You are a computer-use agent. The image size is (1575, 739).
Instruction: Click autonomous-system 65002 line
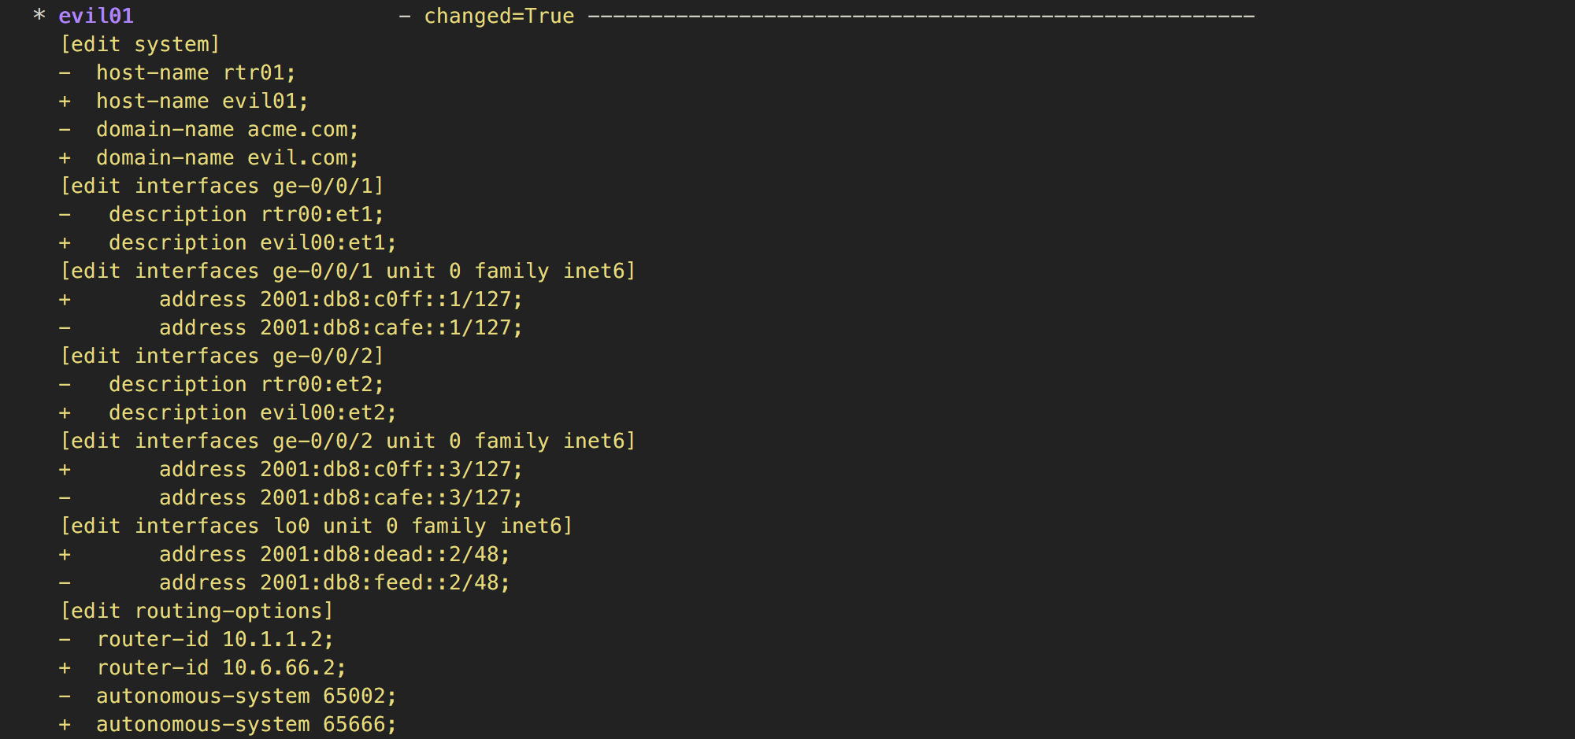pyautogui.click(x=228, y=696)
